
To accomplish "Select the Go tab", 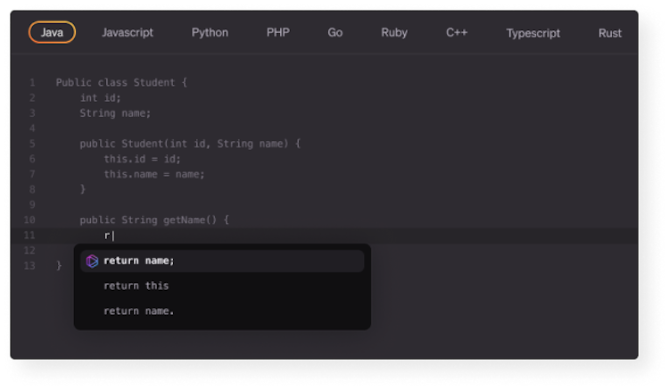I will [334, 32].
